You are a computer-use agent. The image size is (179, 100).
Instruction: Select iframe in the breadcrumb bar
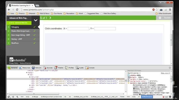point(122,97)
